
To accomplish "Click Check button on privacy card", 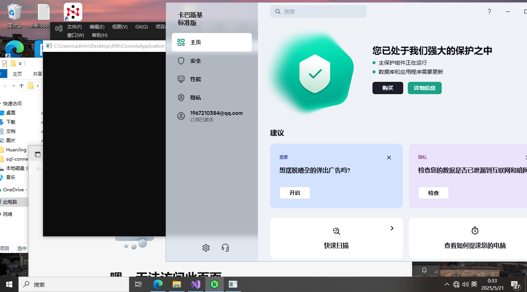I will 433,193.
